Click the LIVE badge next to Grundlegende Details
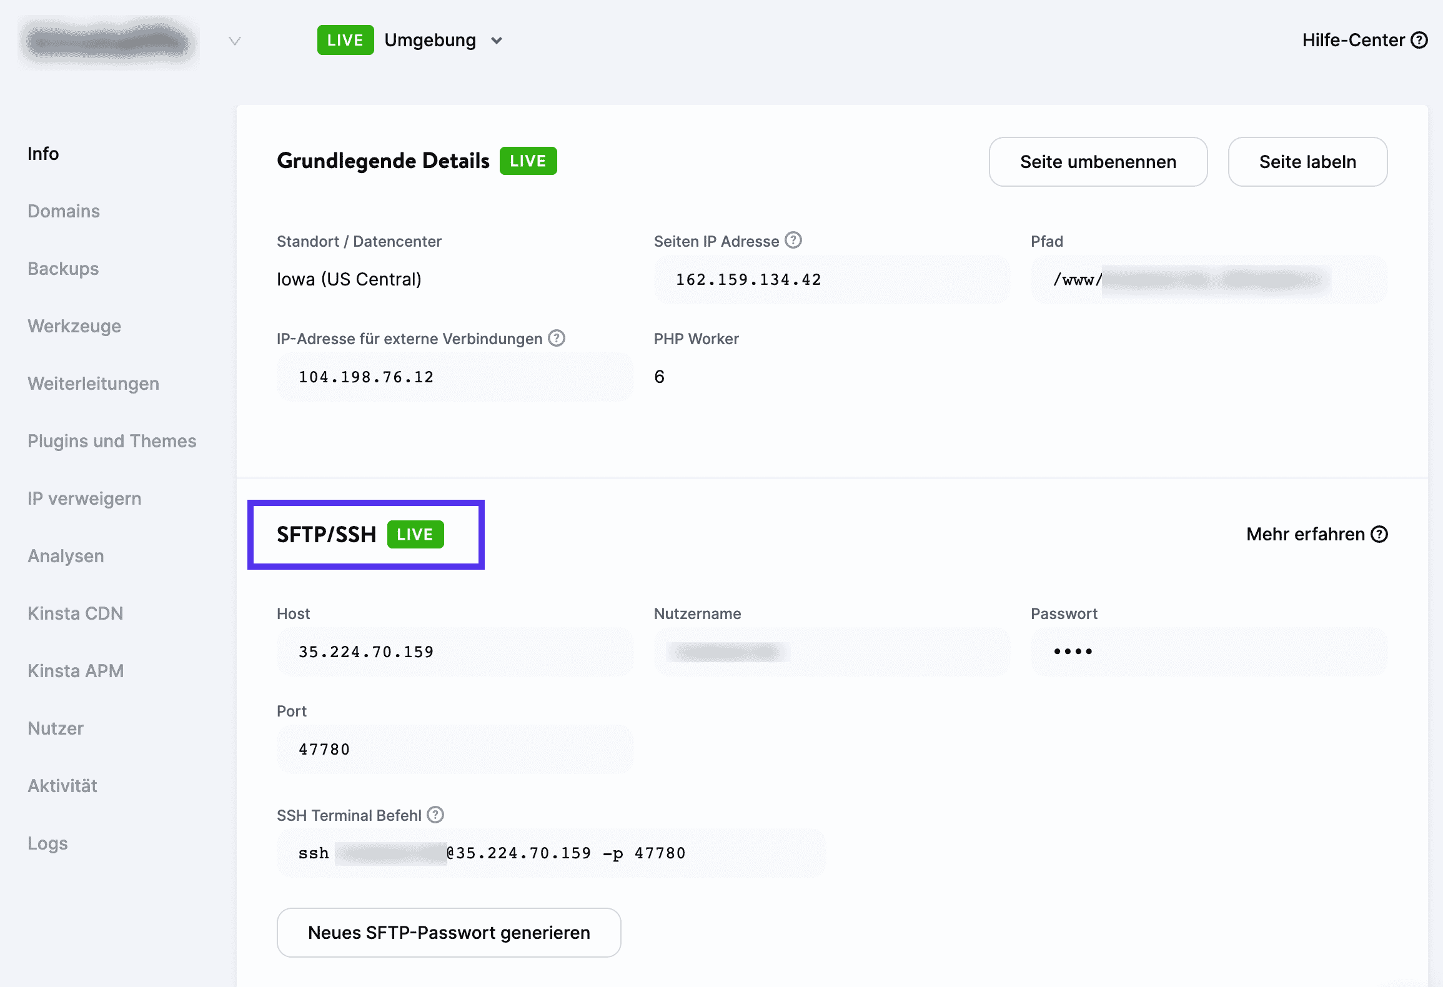 [528, 161]
